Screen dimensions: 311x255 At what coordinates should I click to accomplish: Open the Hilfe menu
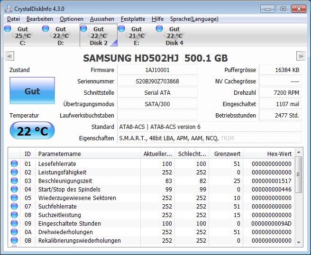point(158,19)
